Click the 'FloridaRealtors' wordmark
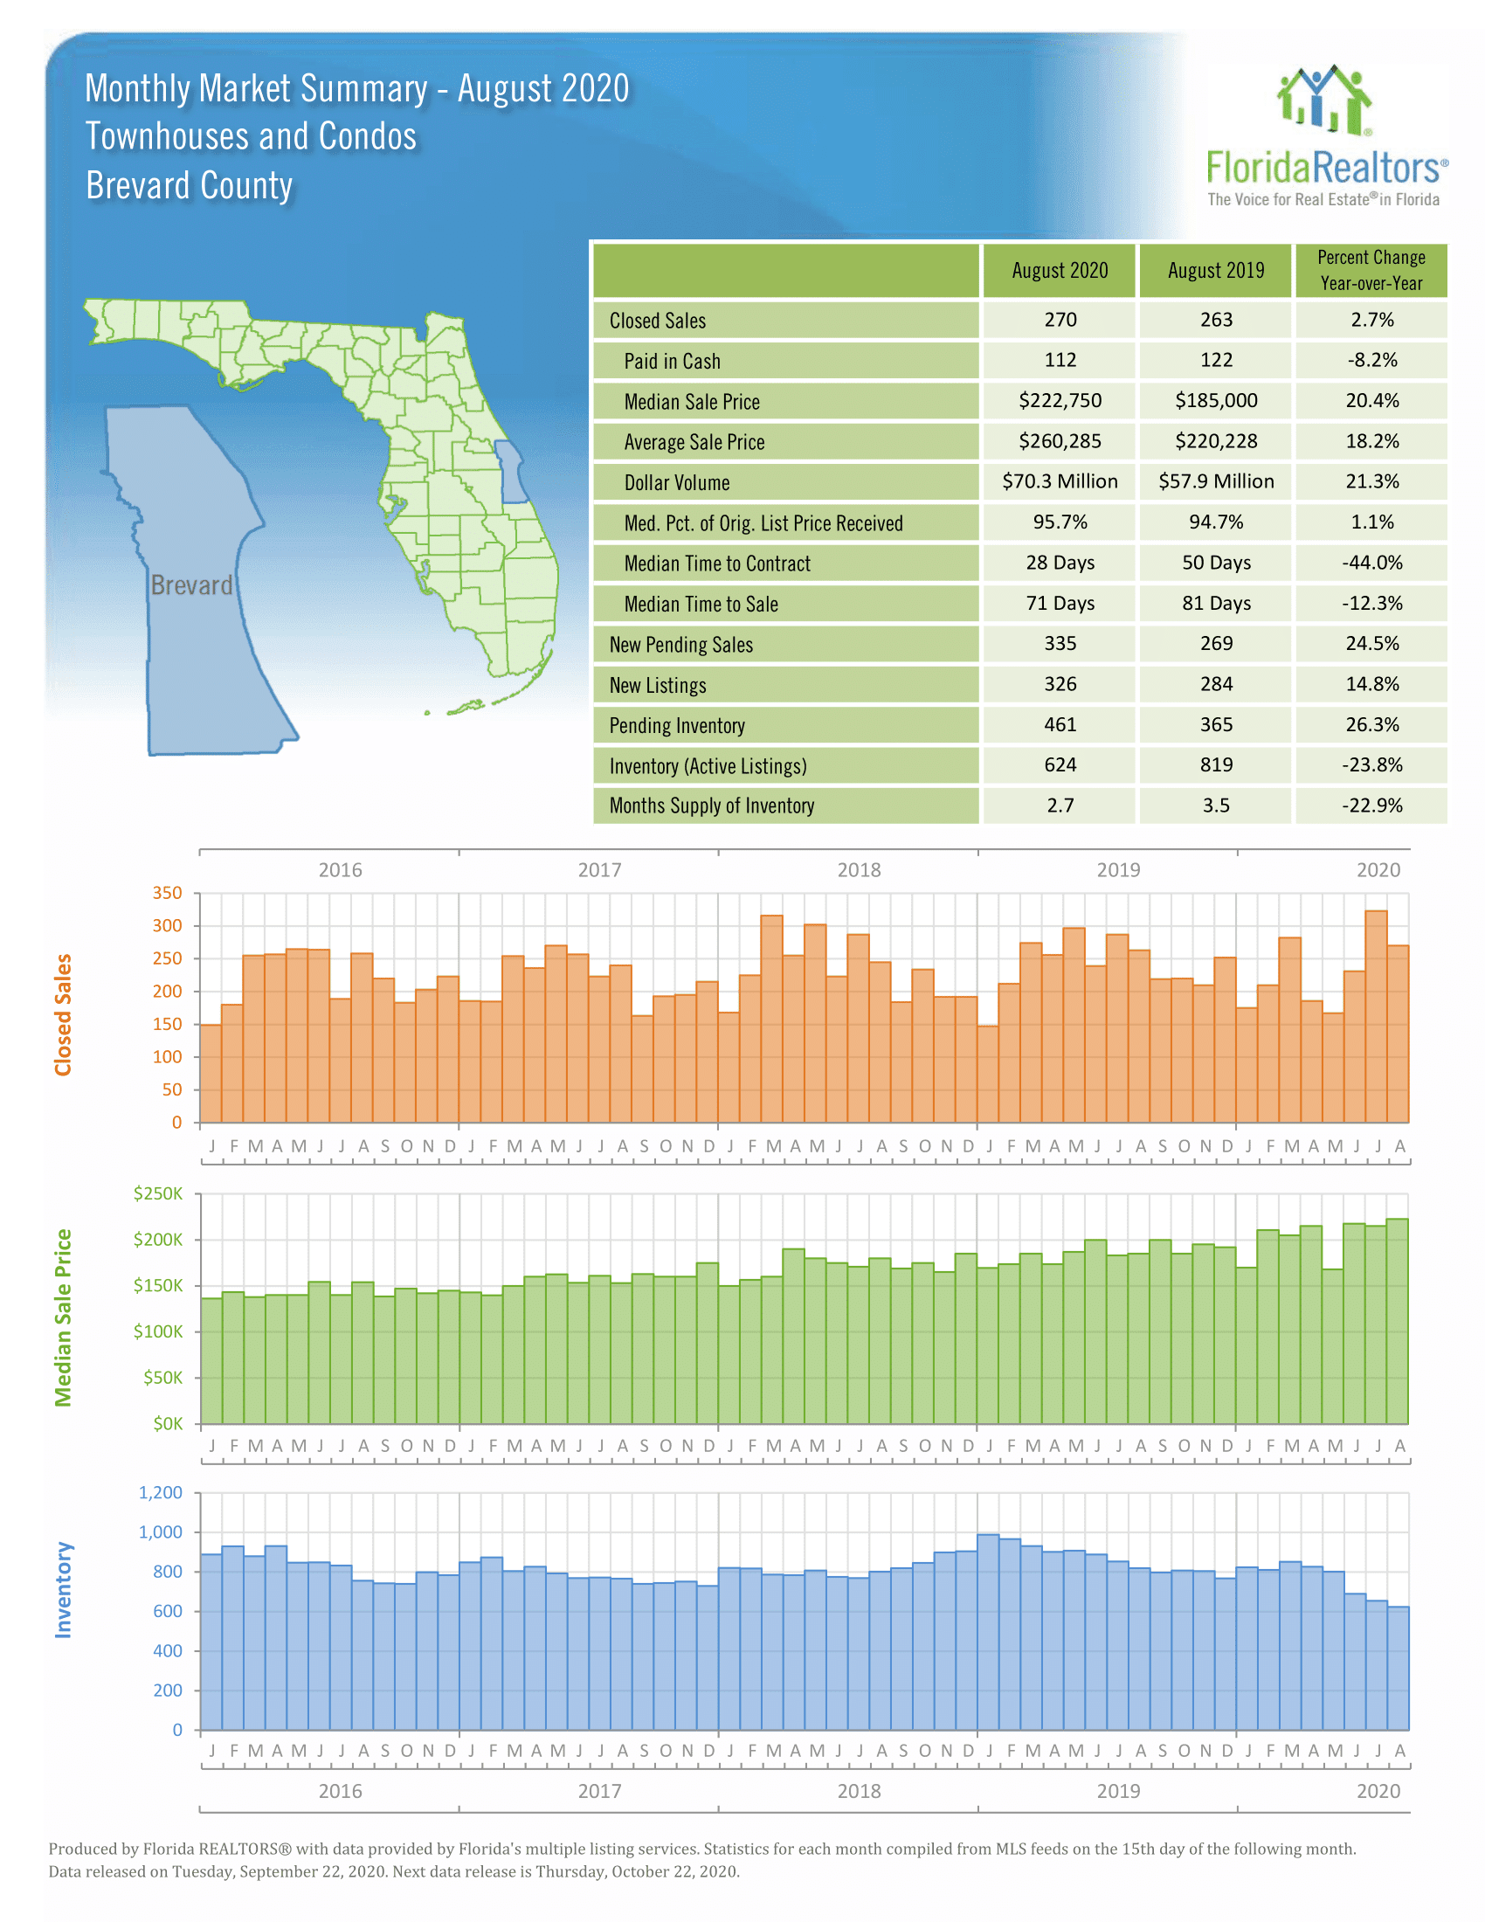The height and width of the screenshot is (1922, 1485). (1326, 166)
